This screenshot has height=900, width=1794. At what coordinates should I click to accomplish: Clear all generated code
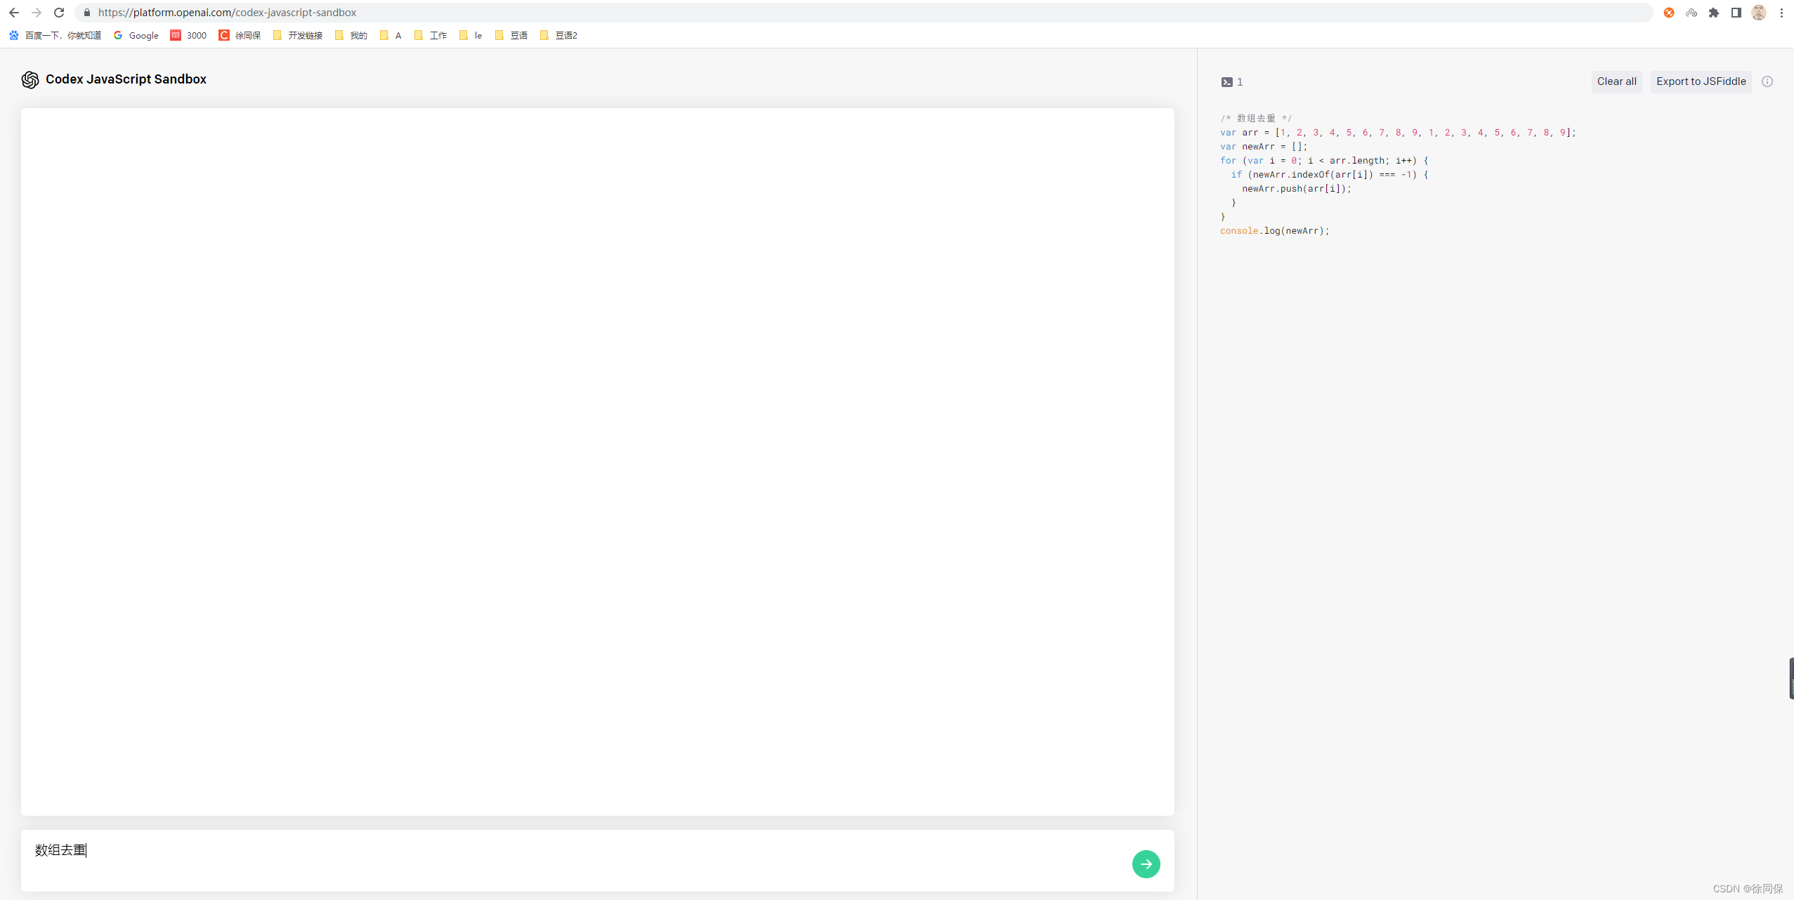(1616, 81)
